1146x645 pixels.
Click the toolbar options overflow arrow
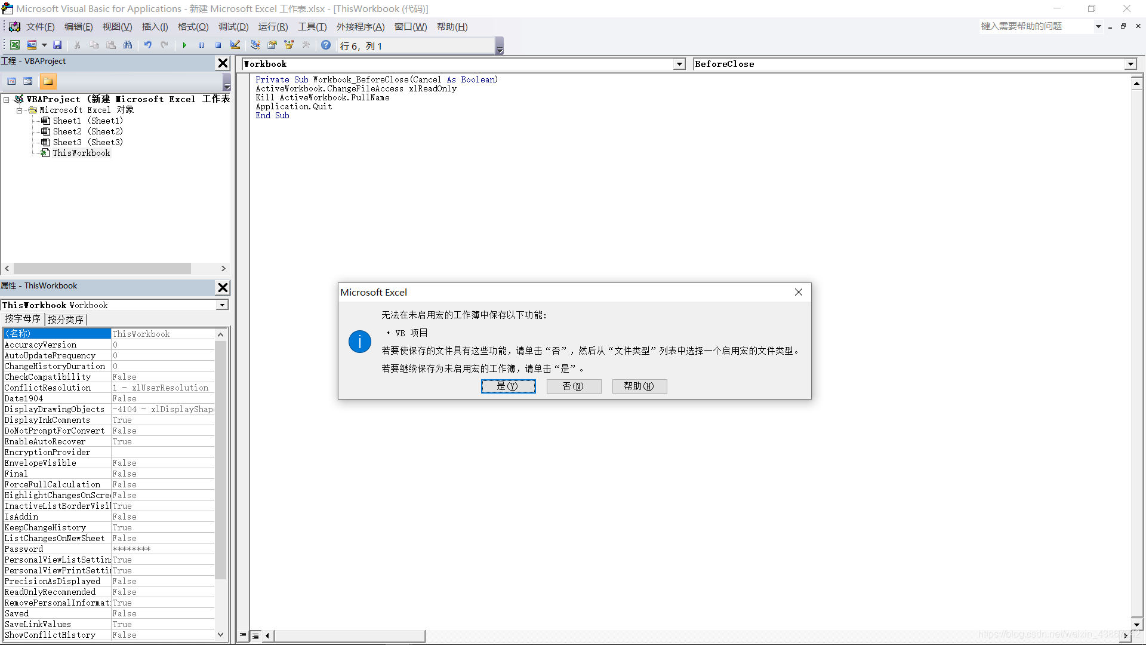500,46
